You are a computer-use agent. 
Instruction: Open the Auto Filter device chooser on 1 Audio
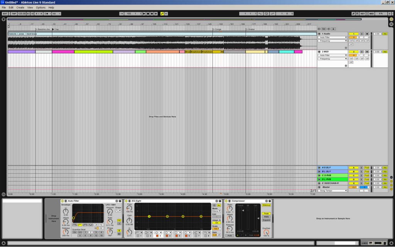[x=333, y=37]
